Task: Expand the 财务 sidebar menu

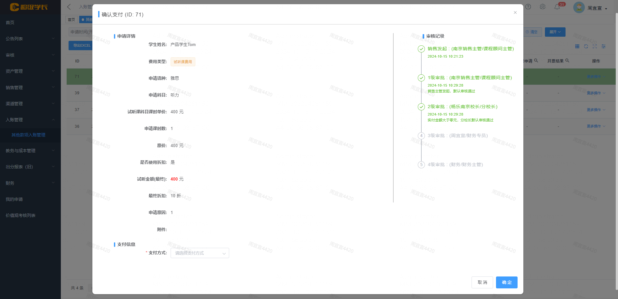Action: point(30,183)
